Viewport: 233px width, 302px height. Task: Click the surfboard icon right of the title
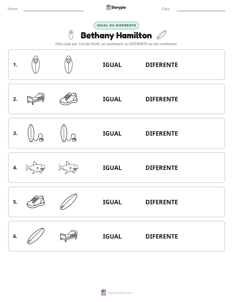point(162,35)
